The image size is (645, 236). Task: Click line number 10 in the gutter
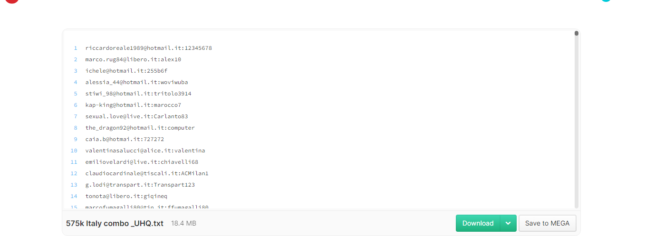click(74, 151)
